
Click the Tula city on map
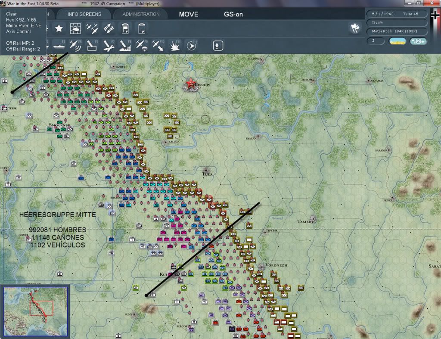coord(206,171)
